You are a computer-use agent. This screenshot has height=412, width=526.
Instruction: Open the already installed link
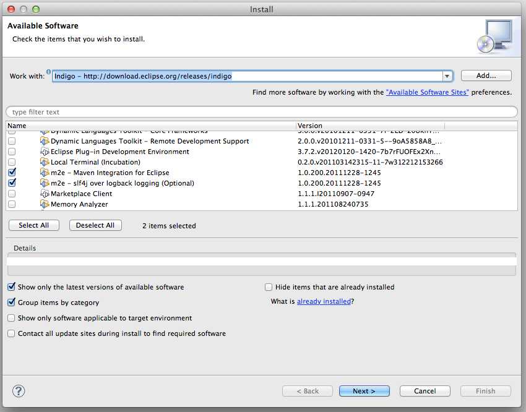click(x=324, y=301)
